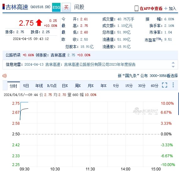Click the 振幅 6.00% value
The image size is (179, 171).
coord(169,19)
